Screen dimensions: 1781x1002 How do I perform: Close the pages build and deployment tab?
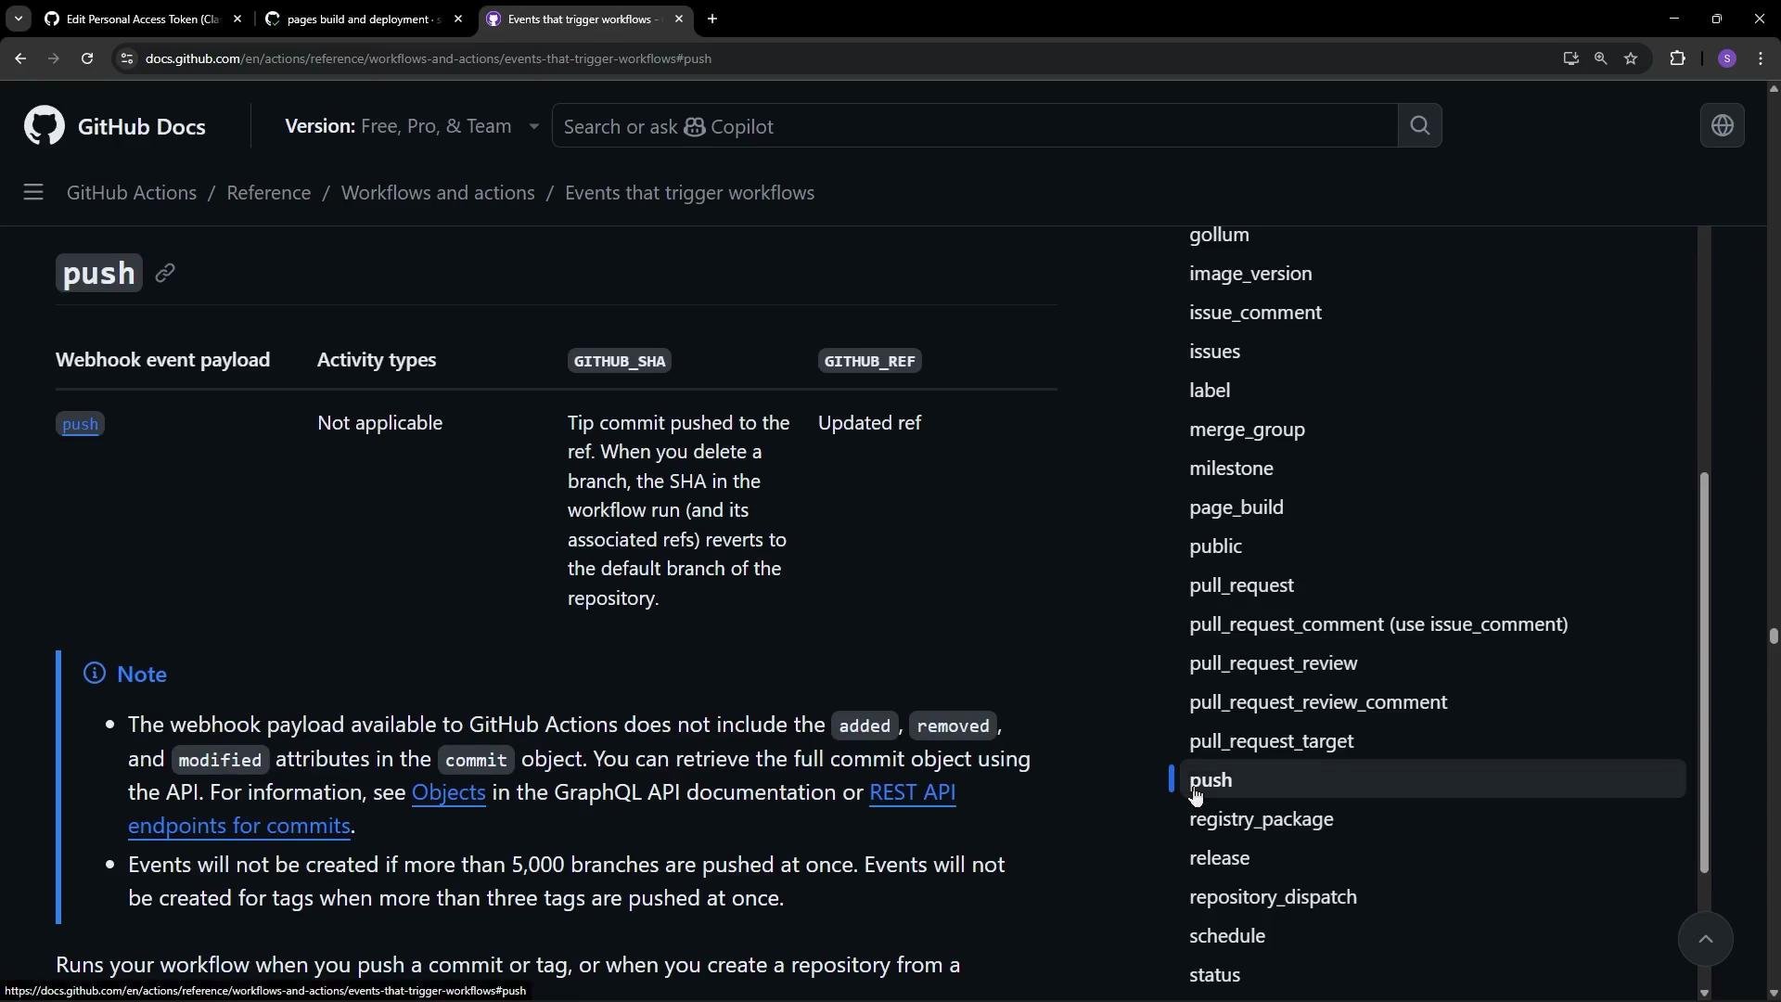click(x=458, y=19)
